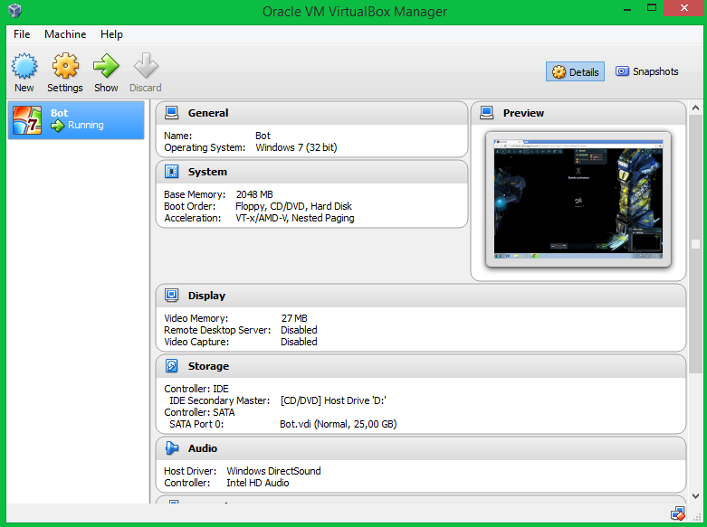Click the '2048 MB' base memory value

click(x=254, y=194)
